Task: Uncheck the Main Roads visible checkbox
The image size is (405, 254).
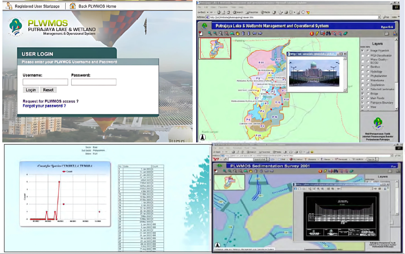Action: coord(363,98)
